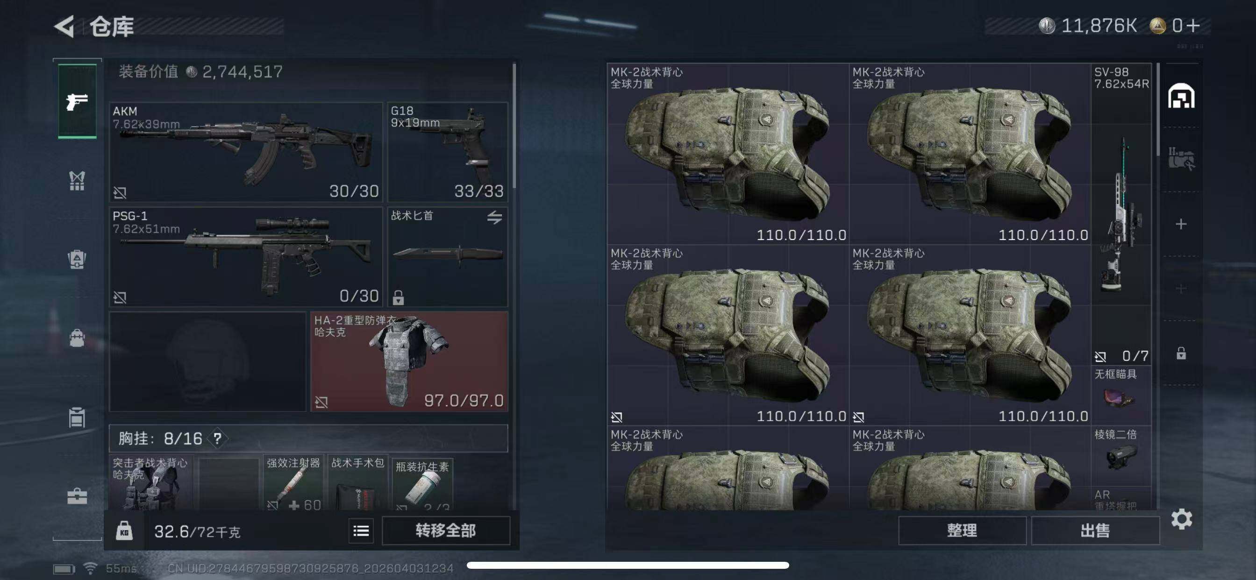Toggle the lock on the 战术匕首 slot
This screenshot has height=580, width=1256.
tap(399, 297)
